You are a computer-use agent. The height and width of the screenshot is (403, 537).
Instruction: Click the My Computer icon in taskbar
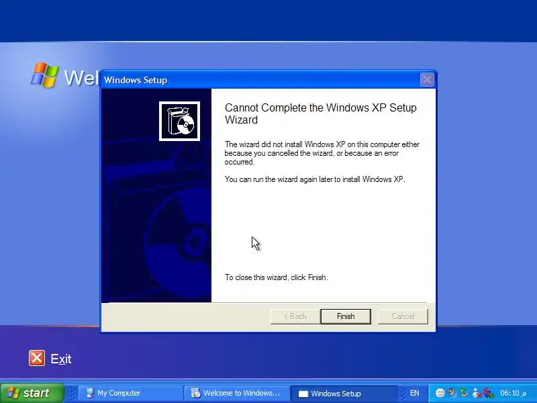90,392
